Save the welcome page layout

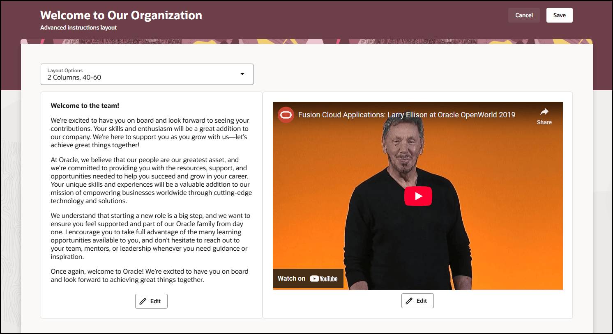click(559, 15)
